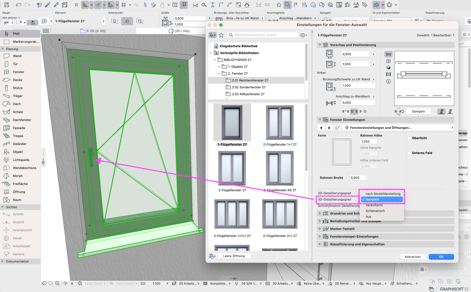
Task: Click the info icon beside preview
Action: (x=388, y=81)
